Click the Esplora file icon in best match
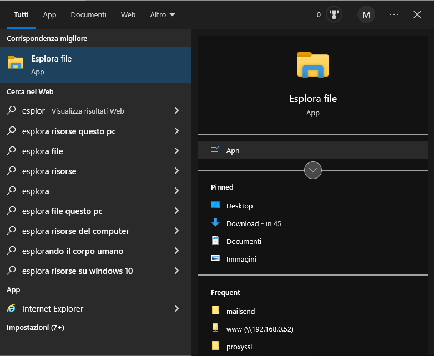The image size is (434, 356). coord(16,62)
